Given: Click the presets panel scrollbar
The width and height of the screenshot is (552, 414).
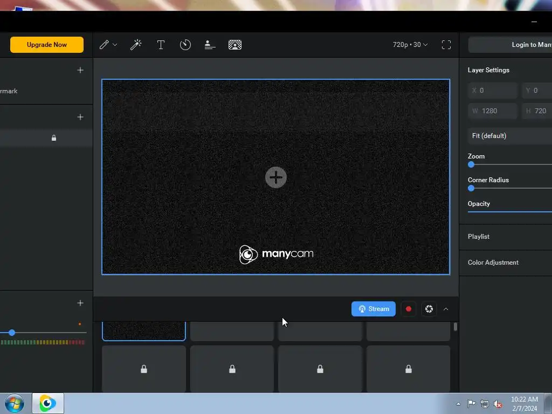Looking at the screenshot, I should pos(455,327).
